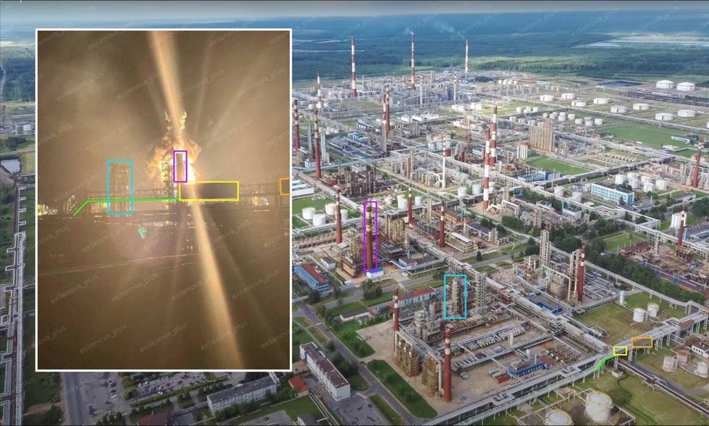Select the small yellow box in the aerial view
This screenshot has height=426, width=709.
coord(620,351)
